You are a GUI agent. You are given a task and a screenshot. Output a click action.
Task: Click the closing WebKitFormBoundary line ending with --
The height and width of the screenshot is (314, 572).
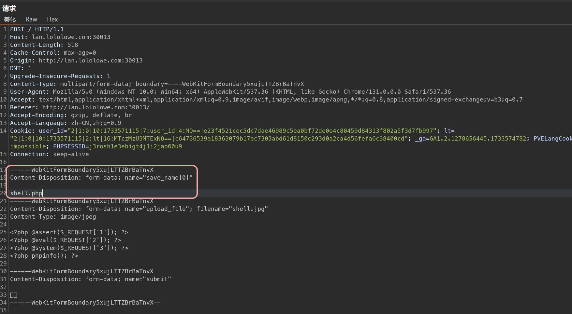tap(85, 303)
